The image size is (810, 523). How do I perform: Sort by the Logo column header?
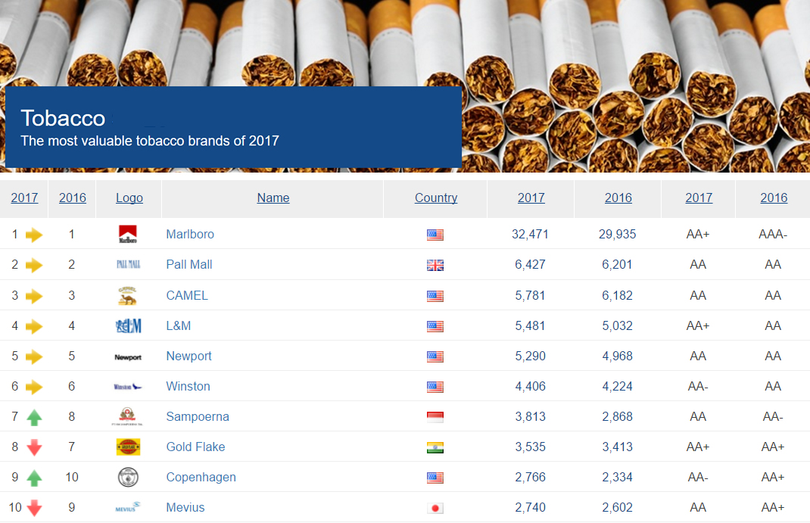coord(129,198)
